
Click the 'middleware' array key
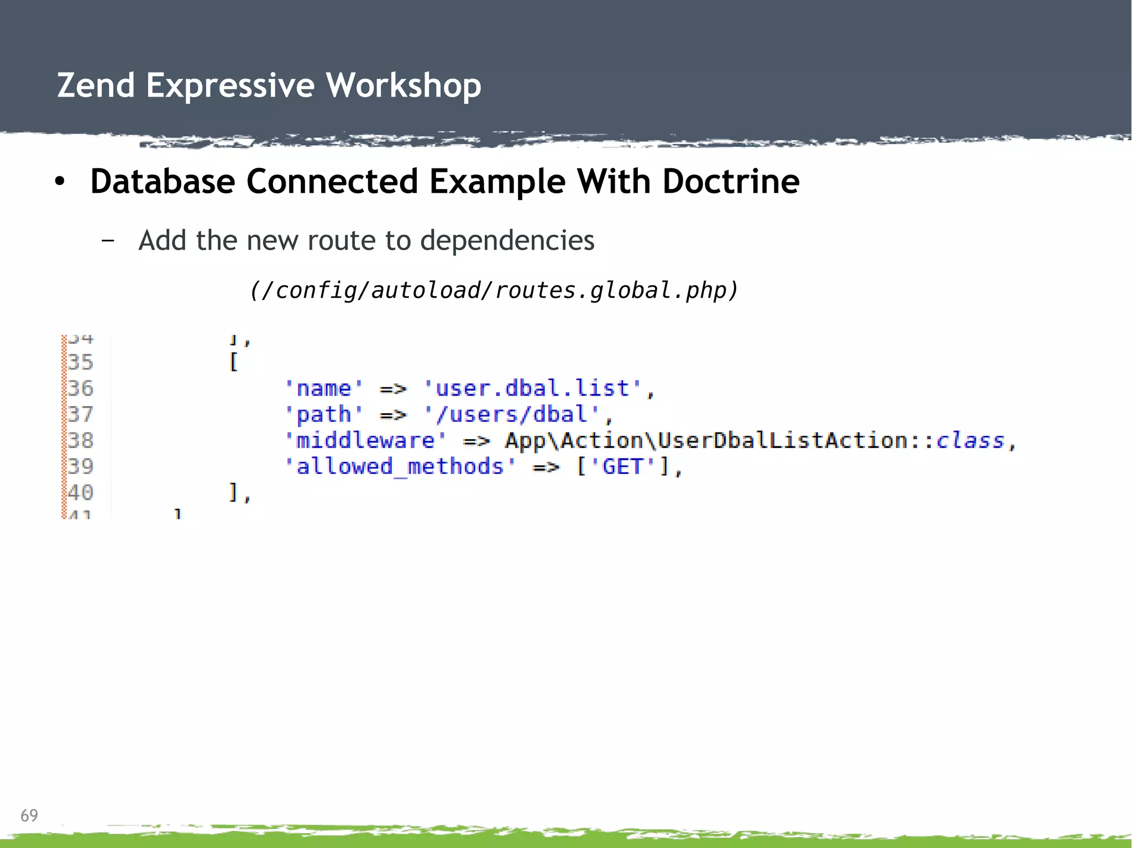click(x=365, y=440)
